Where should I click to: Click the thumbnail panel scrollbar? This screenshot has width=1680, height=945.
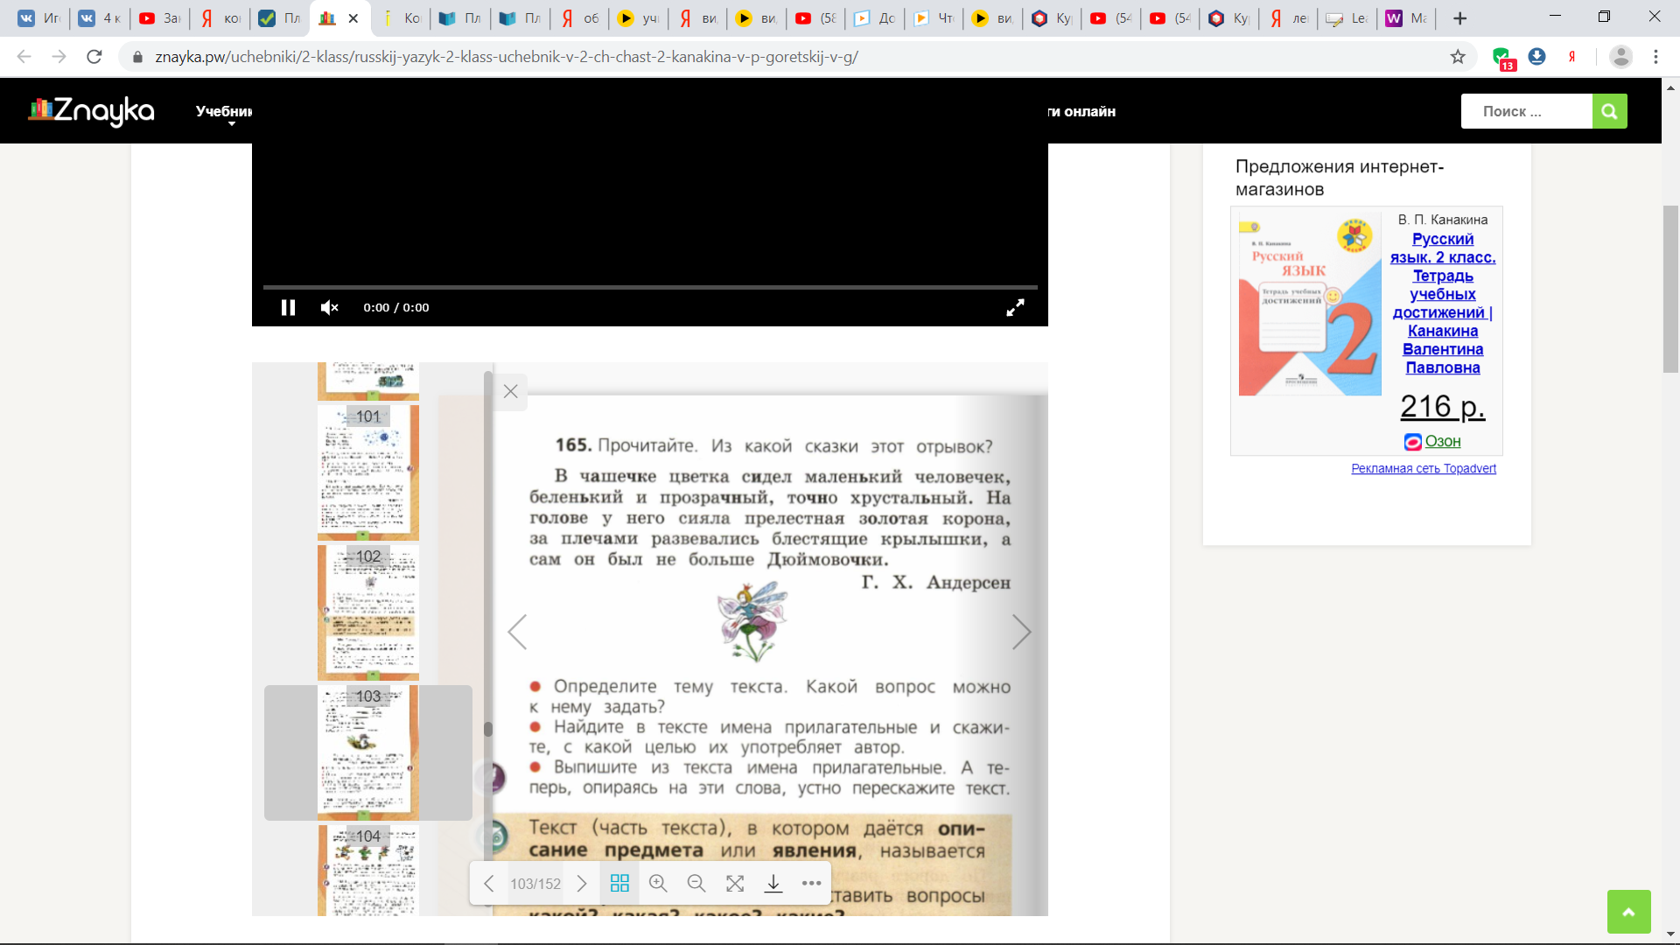click(x=488, y=729)
